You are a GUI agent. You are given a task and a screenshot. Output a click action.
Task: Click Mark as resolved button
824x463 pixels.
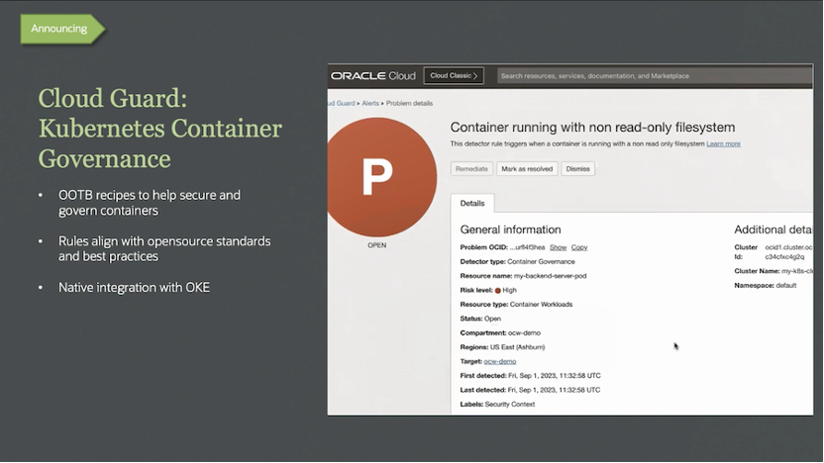527,169
